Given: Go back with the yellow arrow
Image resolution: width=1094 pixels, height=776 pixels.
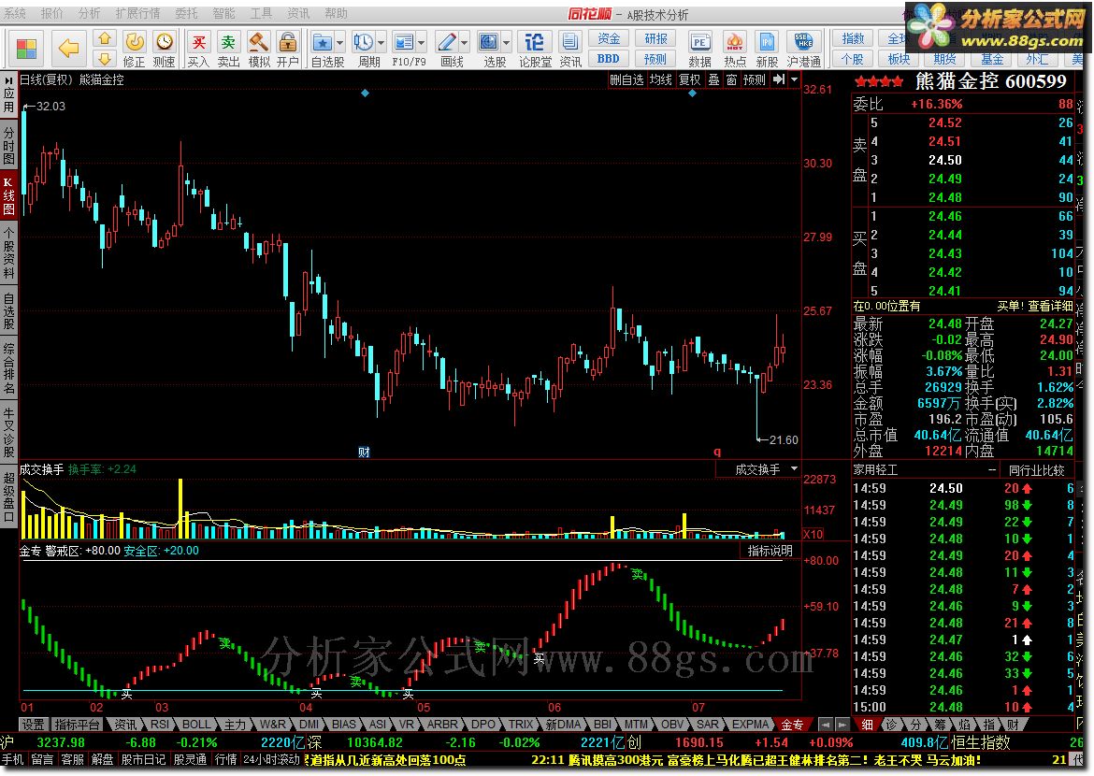Looking at the screenshot, I should tap(68, 49).
